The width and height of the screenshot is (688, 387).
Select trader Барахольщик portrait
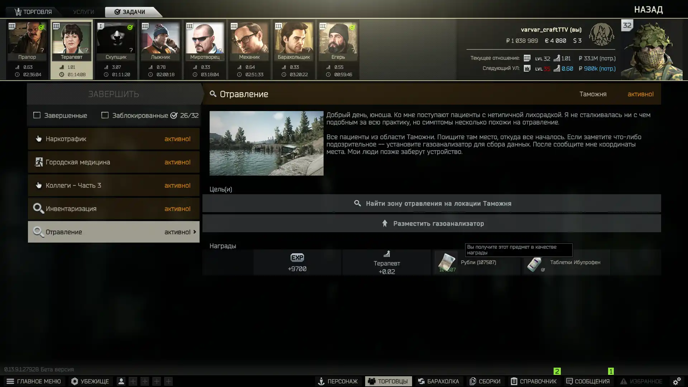coord(294,38)
